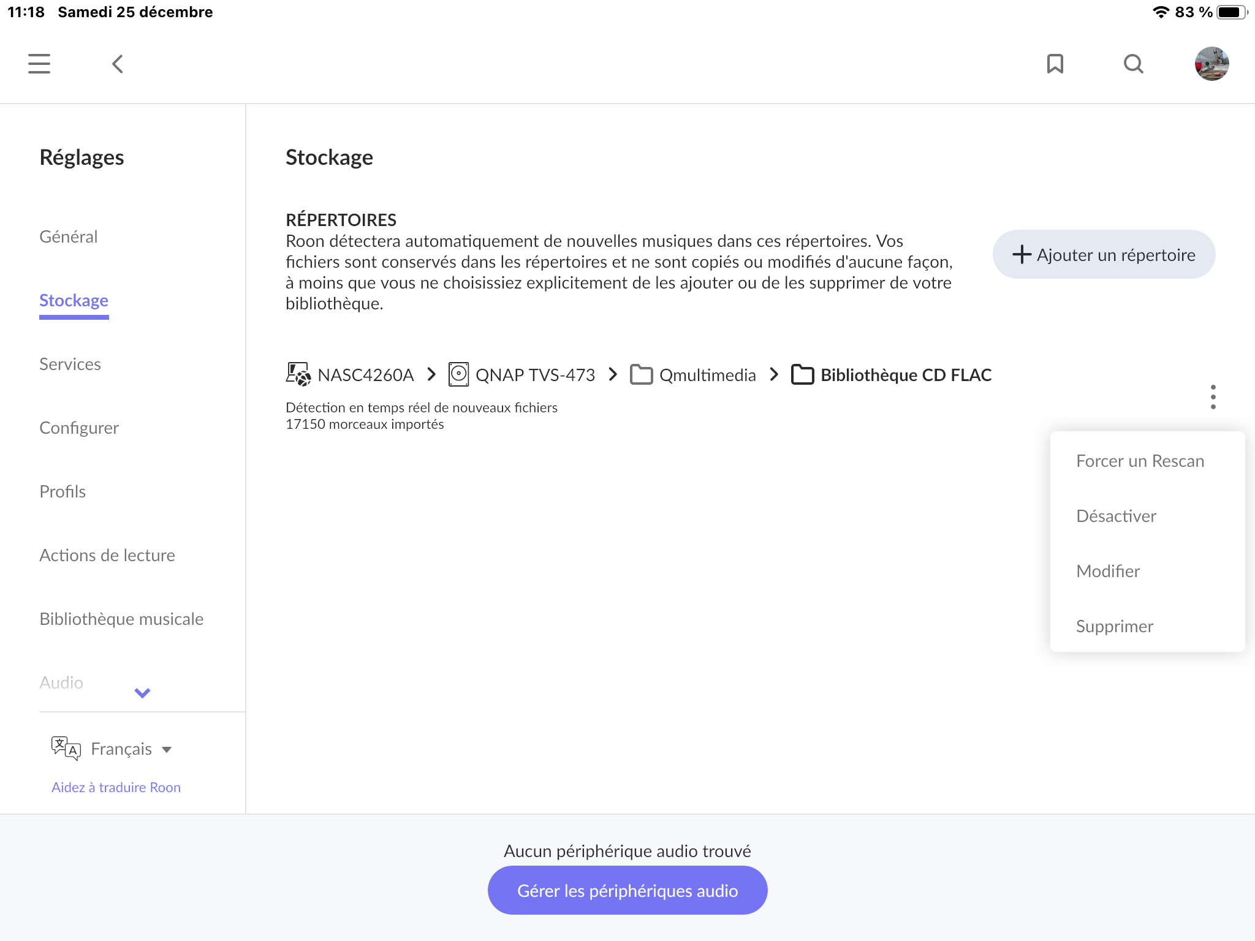Click the QNAP TVS-473 drive icon
The image size is (1255, 941).
[458, 374]
